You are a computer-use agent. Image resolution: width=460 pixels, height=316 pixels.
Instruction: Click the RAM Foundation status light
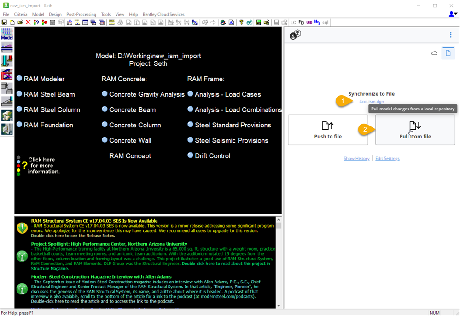(x=19, y=125)
